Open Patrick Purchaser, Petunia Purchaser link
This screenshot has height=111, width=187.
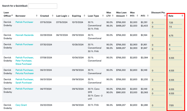click(x=25, y=72)
